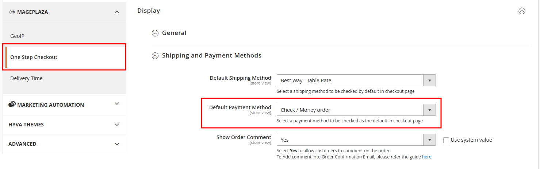The height and width of the screenshot is (169, 540).
Task: Click the General section heading
Action: (174, 33)
